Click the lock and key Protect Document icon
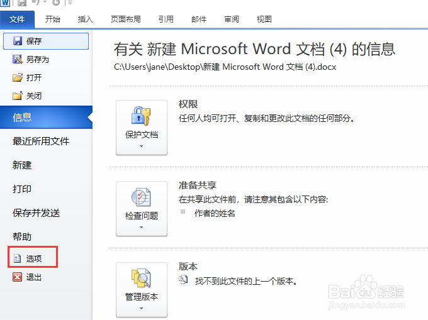The width and height of the screenshot is (428, 320). click(141, 116)
